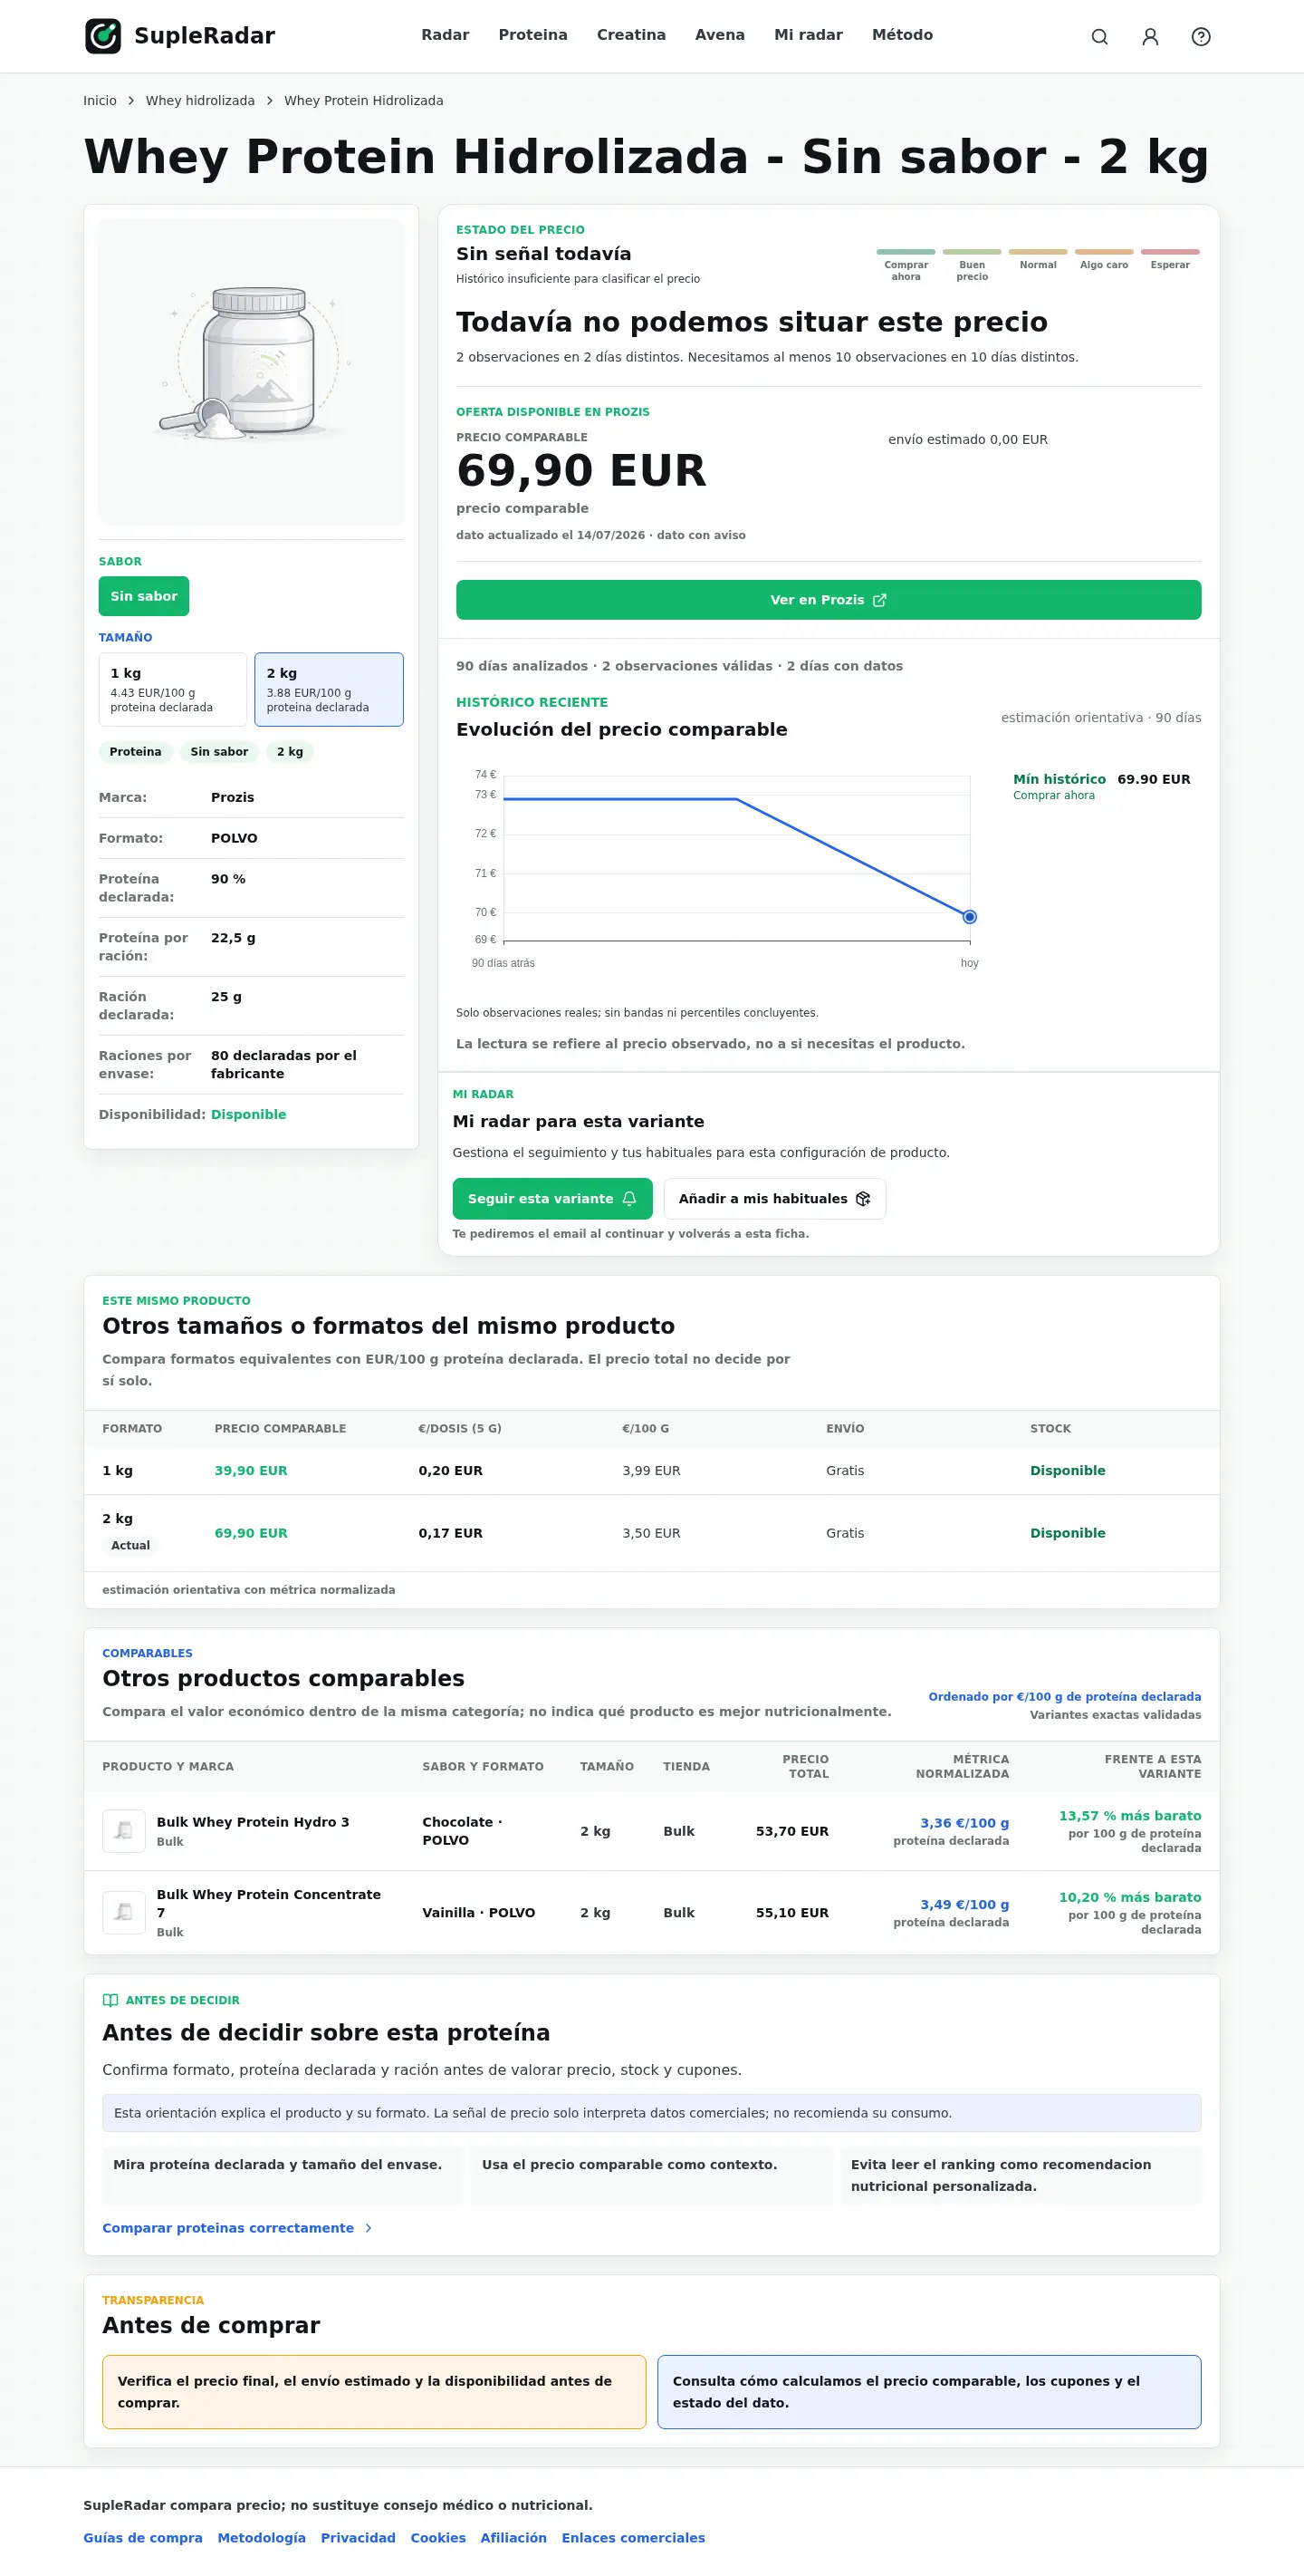This screenshot has height=2576, width=1304.
Task: Select the Sin sabor flavor option
Action: (x=144, y=596)
